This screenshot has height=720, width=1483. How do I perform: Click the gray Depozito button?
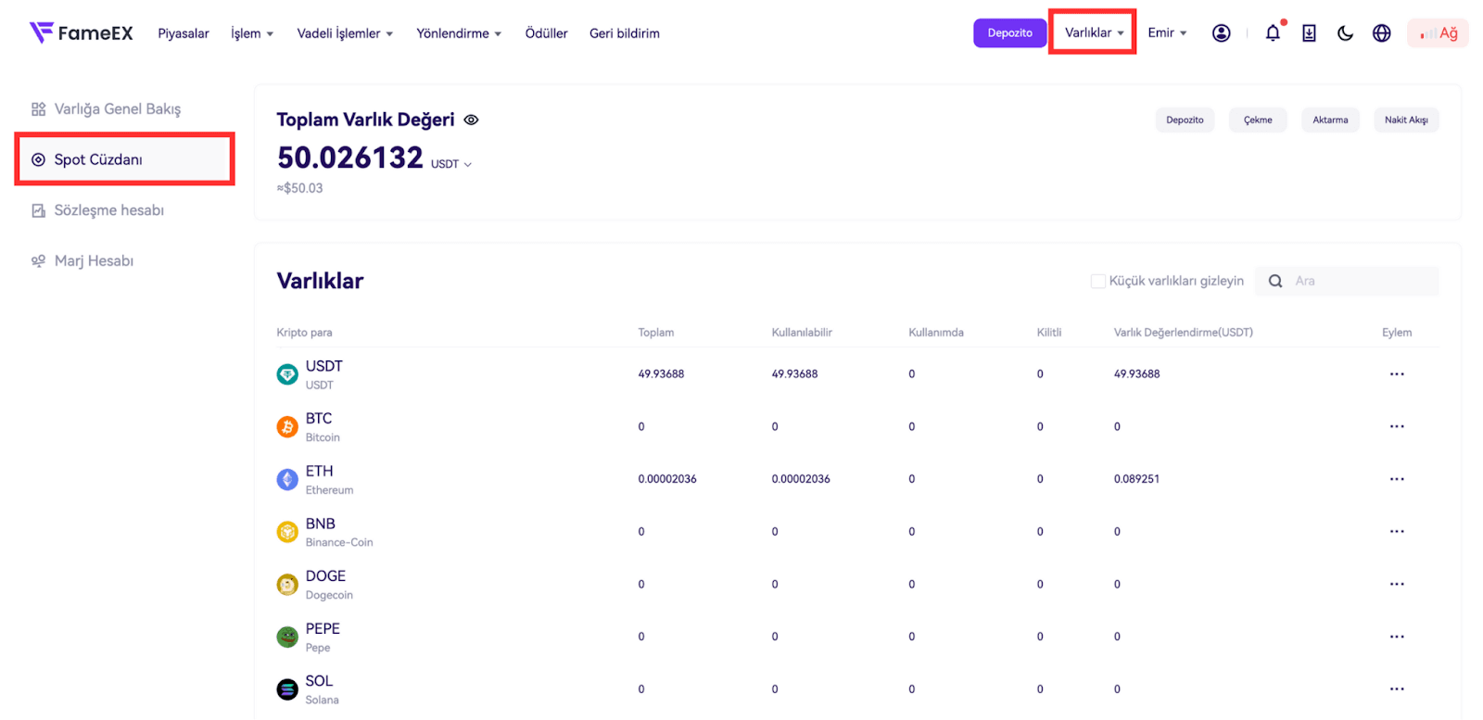pos(1185,120)
